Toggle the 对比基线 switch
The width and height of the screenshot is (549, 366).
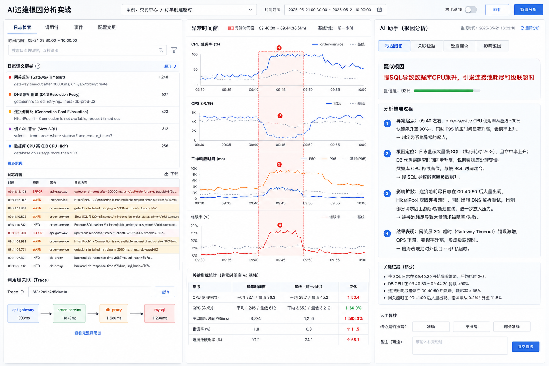(471, 10)
